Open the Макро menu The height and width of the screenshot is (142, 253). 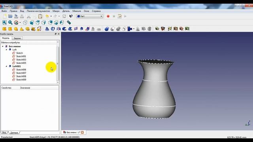click(56, 11)
